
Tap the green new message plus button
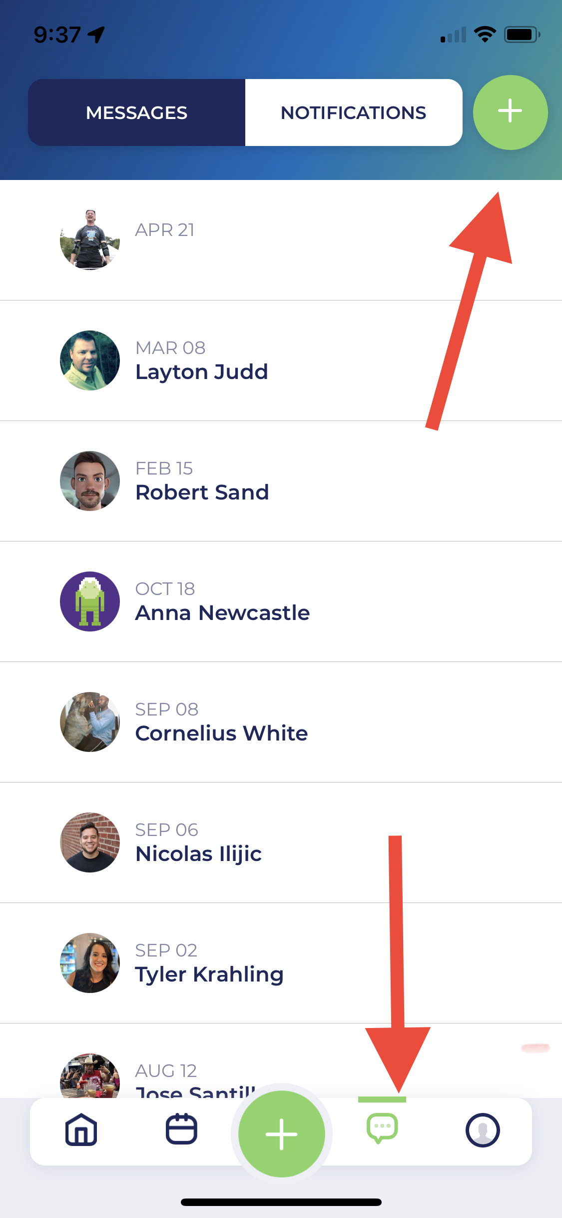tap(510, 112)
